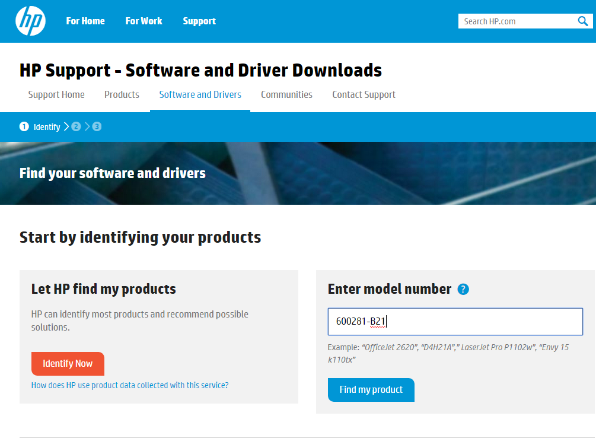Open the model number help question icon
Viewport: 596px width, 438px height.
463,290
